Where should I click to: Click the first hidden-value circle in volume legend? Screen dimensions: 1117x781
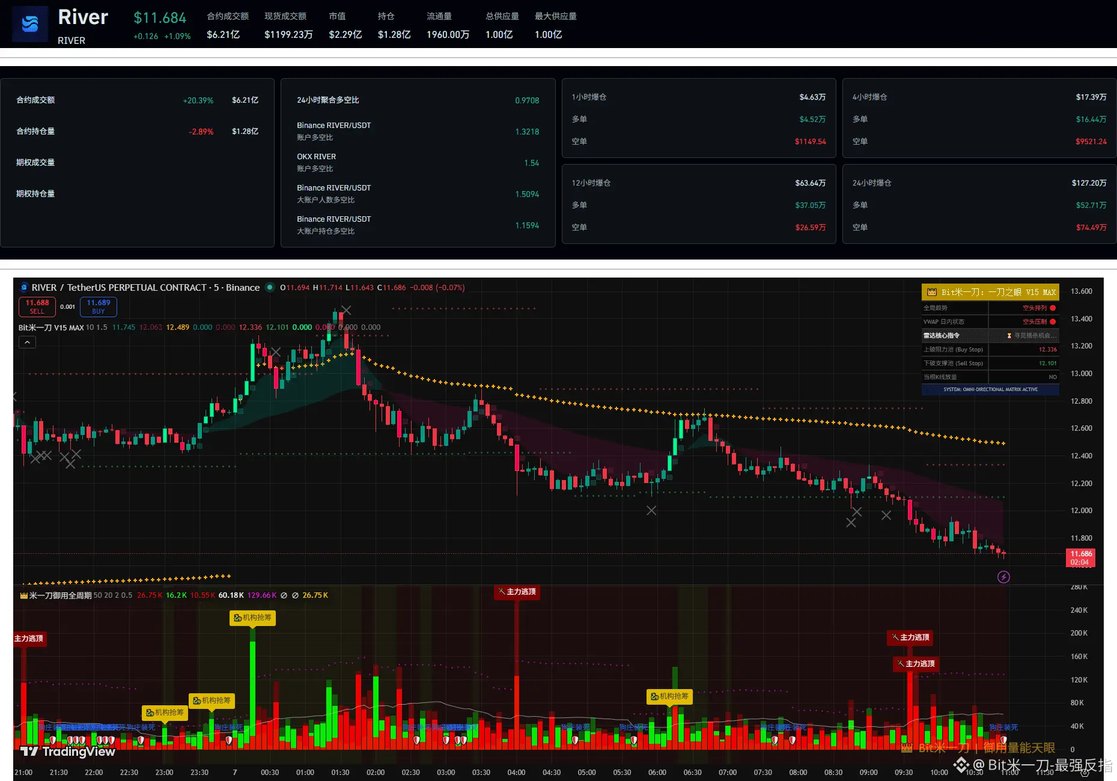click(284, 595)
